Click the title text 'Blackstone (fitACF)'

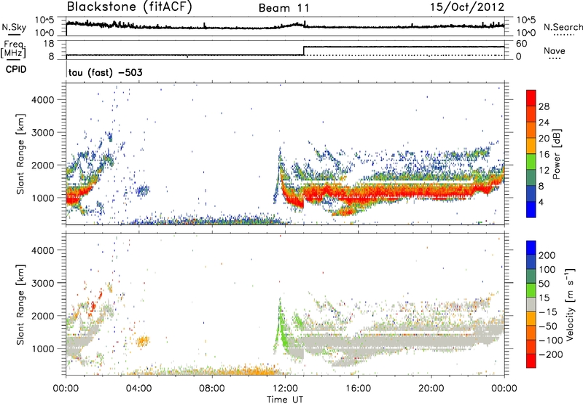pyautogui.click(x=130, y=7)
